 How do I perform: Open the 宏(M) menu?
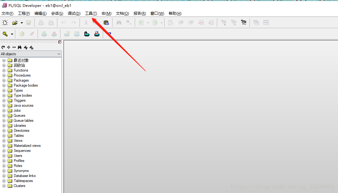(107, 13)
